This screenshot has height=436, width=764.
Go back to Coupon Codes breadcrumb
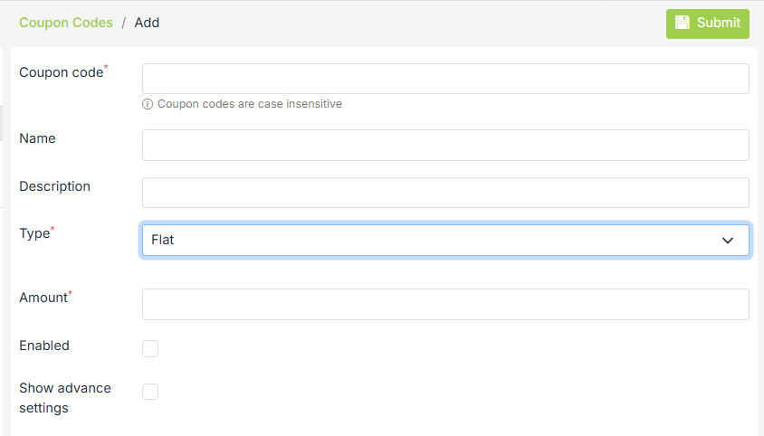tap(66, 23)
